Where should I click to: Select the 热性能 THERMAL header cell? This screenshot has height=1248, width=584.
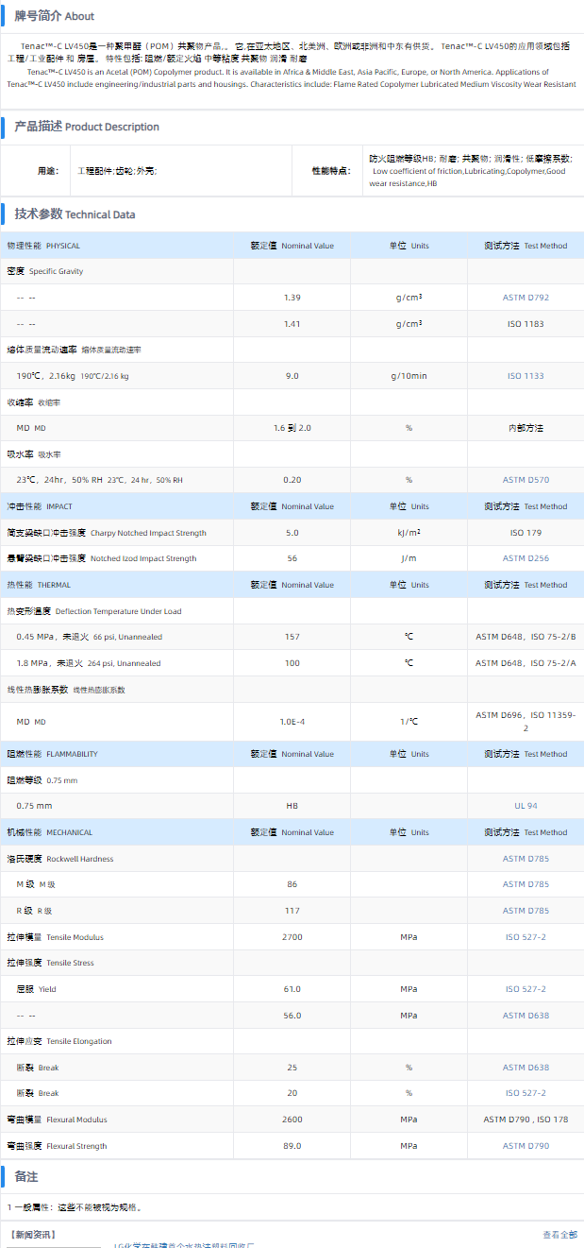tap(117, 585)
